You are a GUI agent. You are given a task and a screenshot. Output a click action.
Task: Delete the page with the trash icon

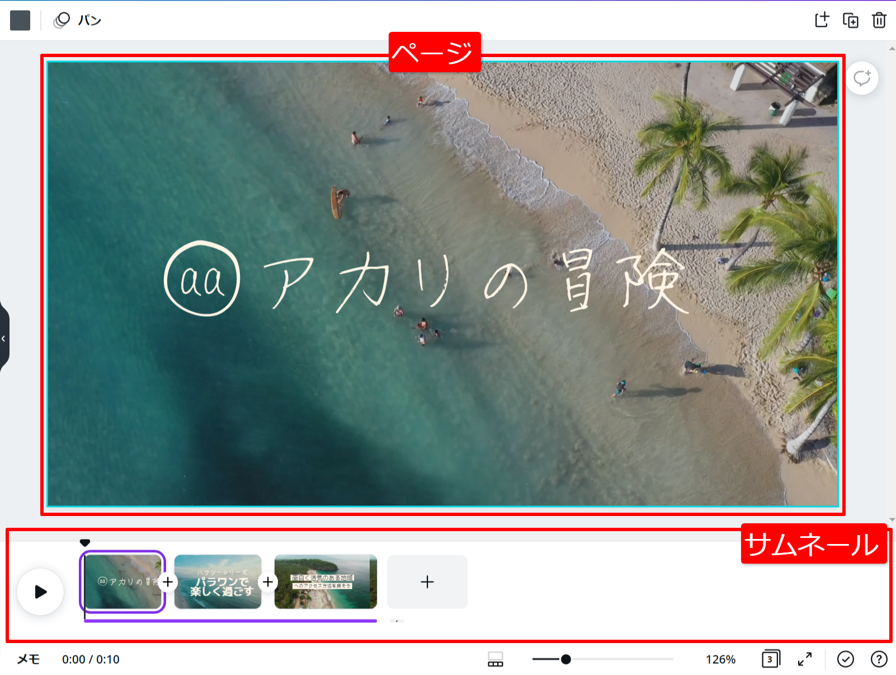pyautogui.click(x=878, y=20)
